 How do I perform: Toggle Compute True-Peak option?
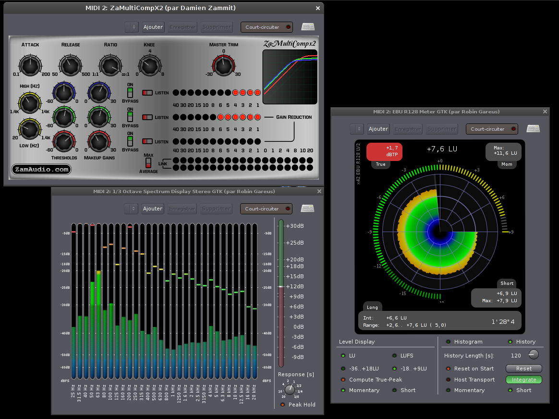343,380
